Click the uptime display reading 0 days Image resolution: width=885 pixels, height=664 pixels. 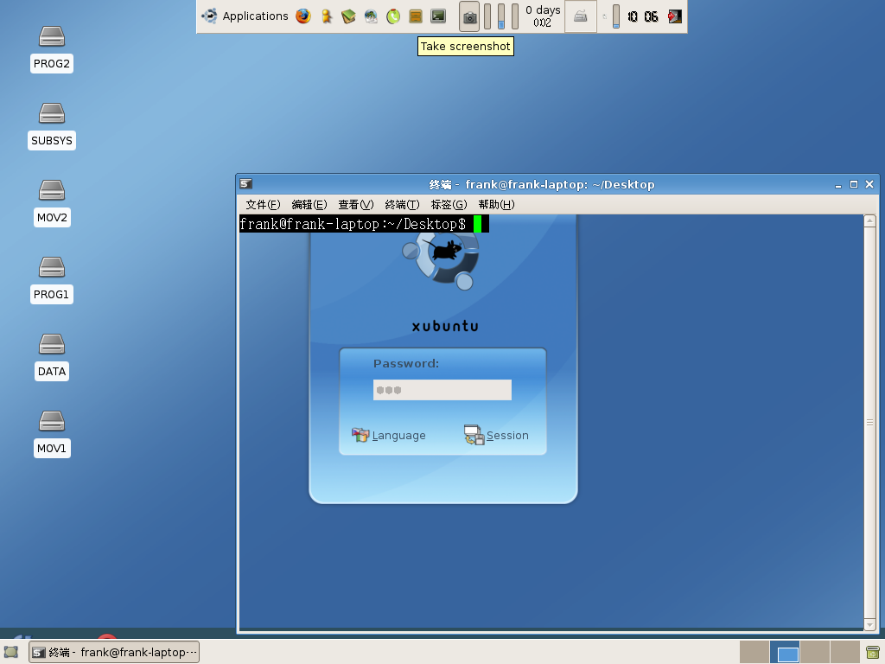click(x=543, y=16)
